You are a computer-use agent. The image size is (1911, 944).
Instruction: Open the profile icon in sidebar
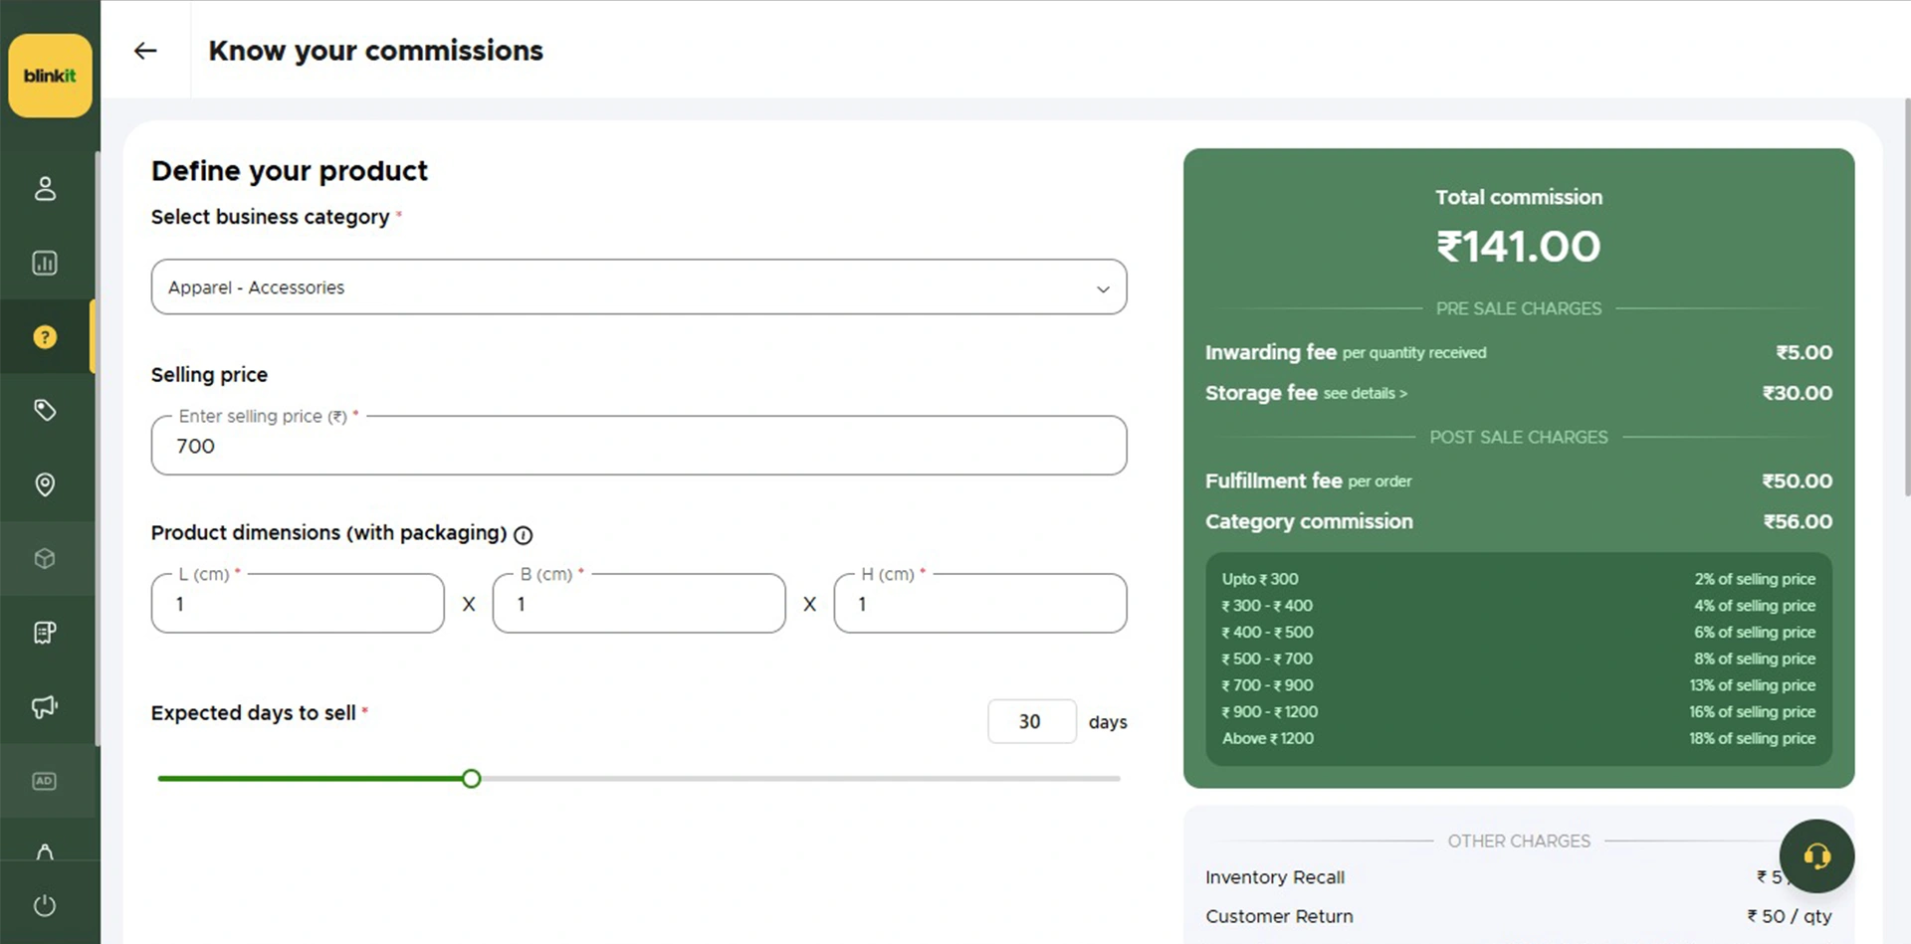tap(45, 189)
